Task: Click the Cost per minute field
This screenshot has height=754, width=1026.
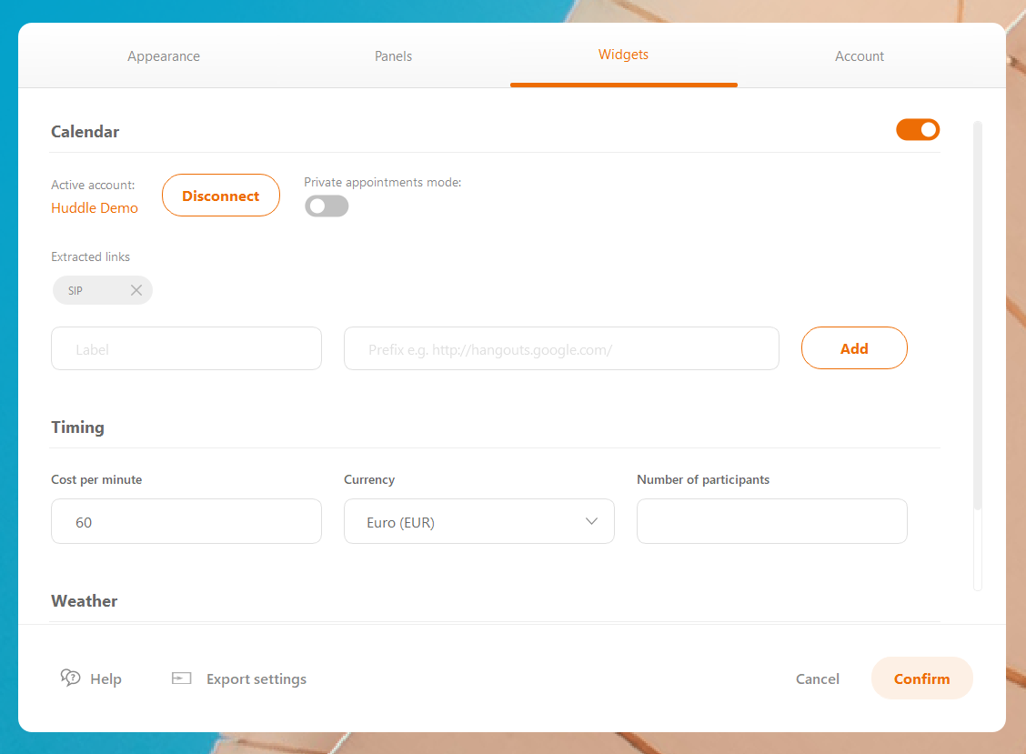Action: [x=186, y=522]
